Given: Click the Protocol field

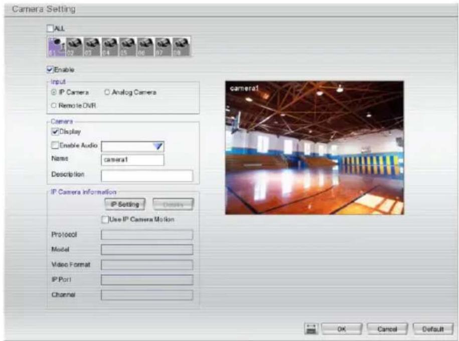Looking at the screenshot, I should point(147,235).
